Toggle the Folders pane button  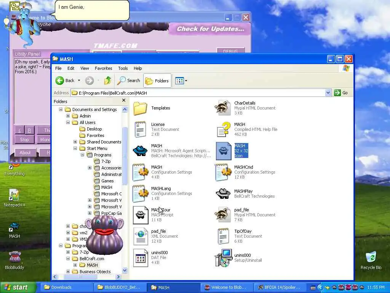(x=157, y=80)
